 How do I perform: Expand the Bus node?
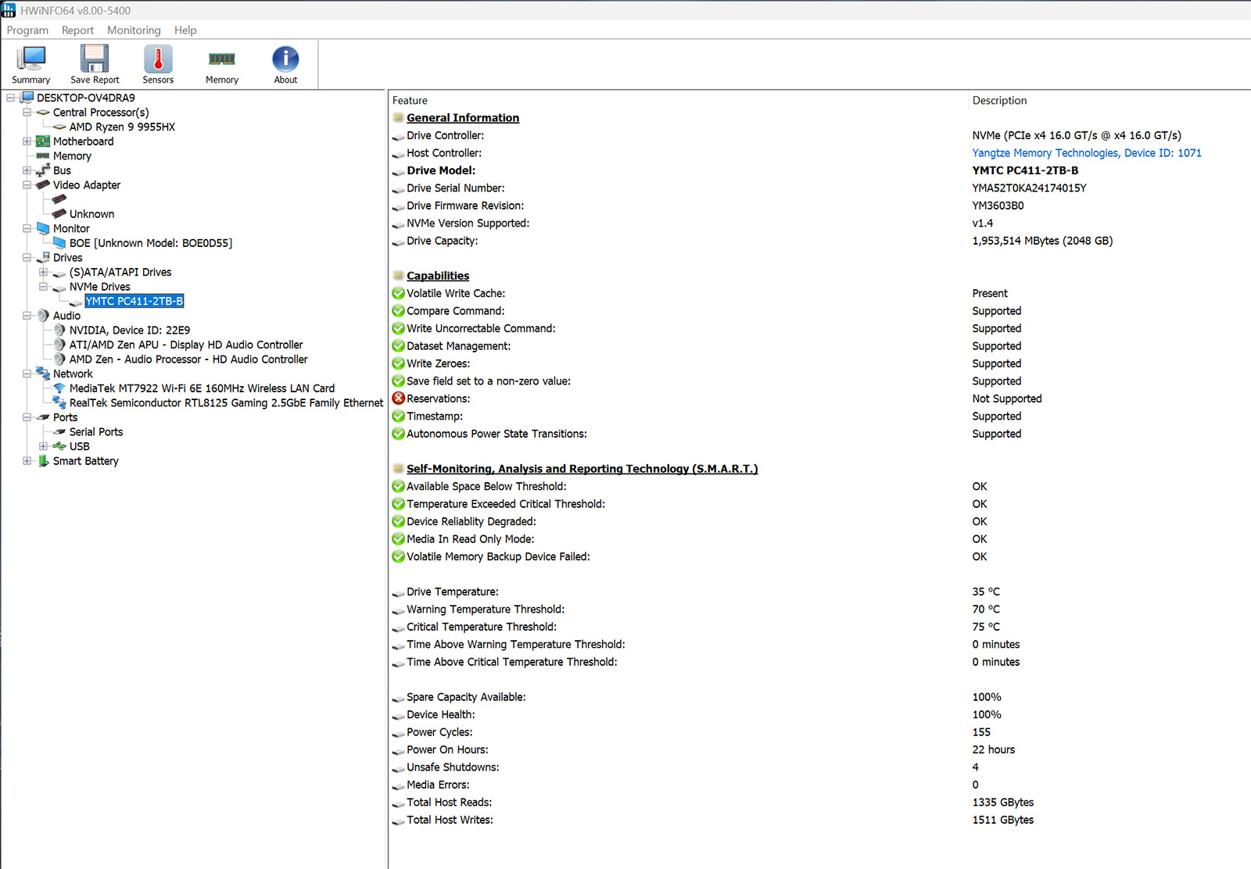[27, 170]
